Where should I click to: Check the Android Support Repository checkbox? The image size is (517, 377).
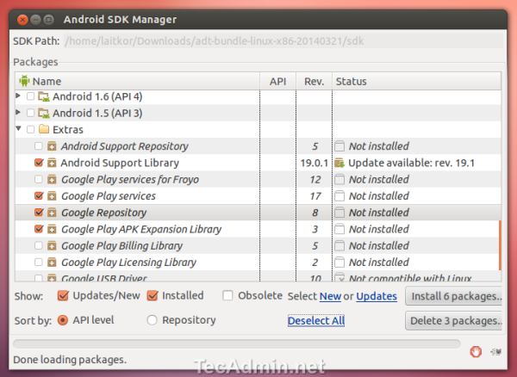[x=38, y=146]
